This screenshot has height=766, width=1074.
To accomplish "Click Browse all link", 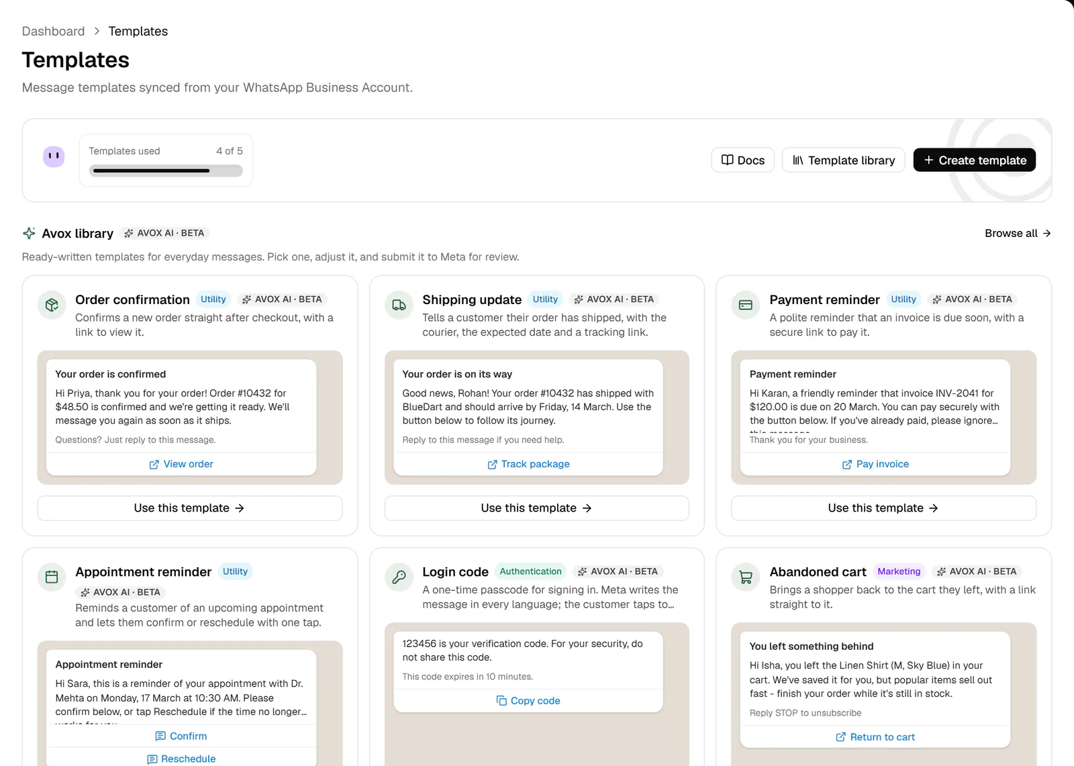I will click(x=1018, y=233).
